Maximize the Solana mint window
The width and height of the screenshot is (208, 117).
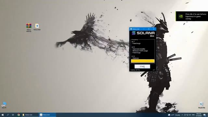(x=149, y=29)
